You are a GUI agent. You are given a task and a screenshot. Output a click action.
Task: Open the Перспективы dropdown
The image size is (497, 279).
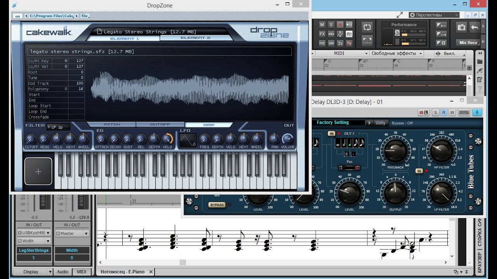coord(434,15)
